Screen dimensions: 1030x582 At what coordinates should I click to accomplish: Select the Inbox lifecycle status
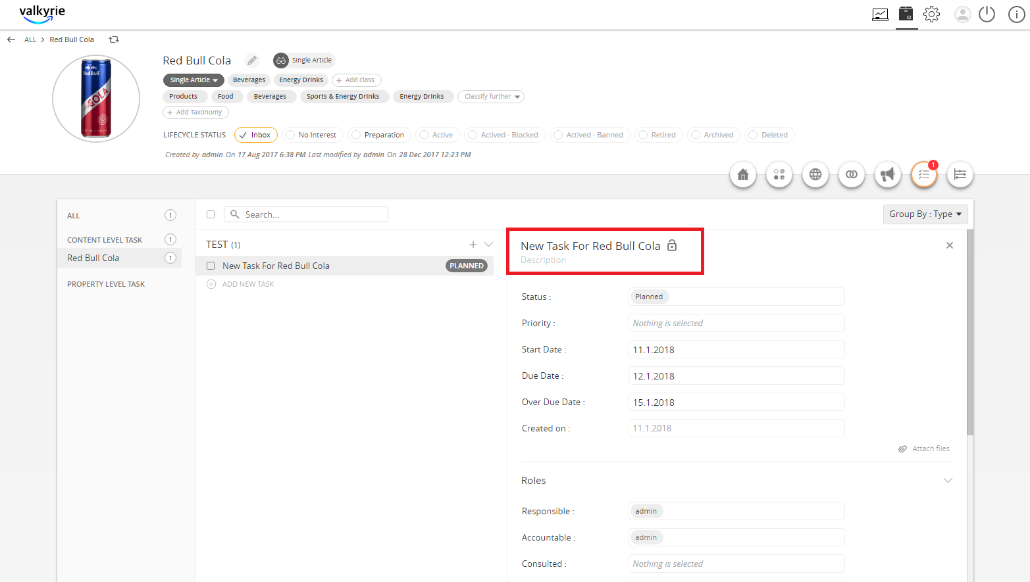[255, 135]
